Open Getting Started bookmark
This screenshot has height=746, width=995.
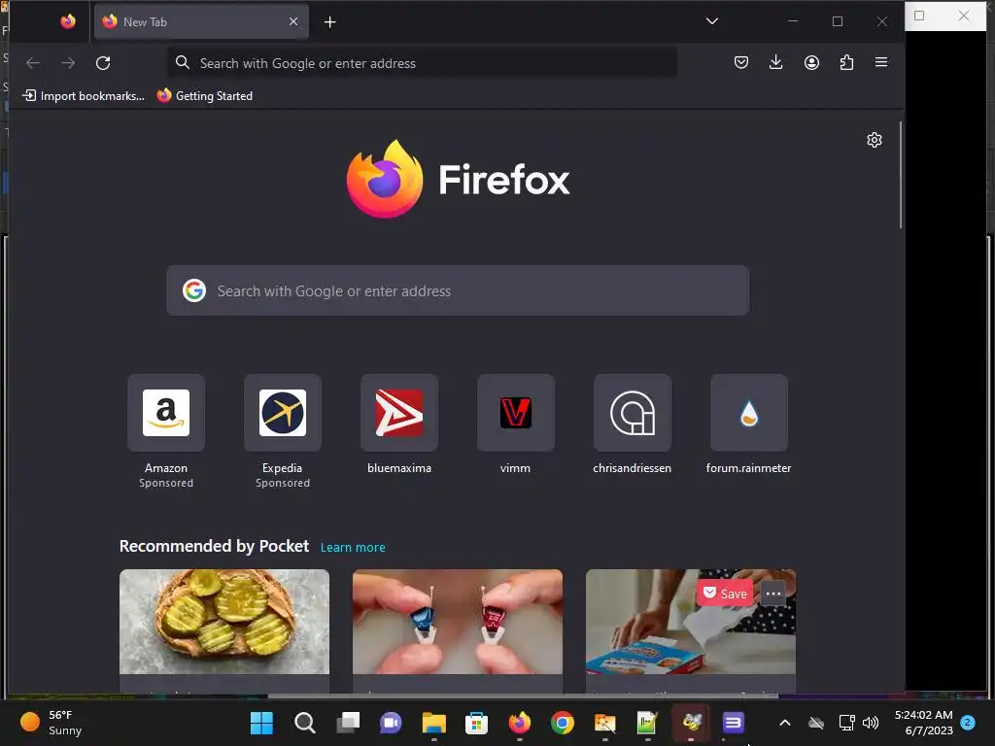click(x=205, y=96)
